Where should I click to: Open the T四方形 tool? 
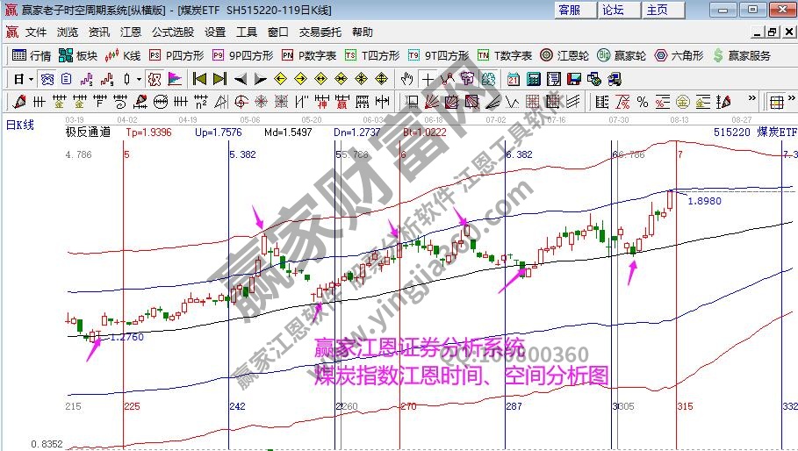click(371, 55)
